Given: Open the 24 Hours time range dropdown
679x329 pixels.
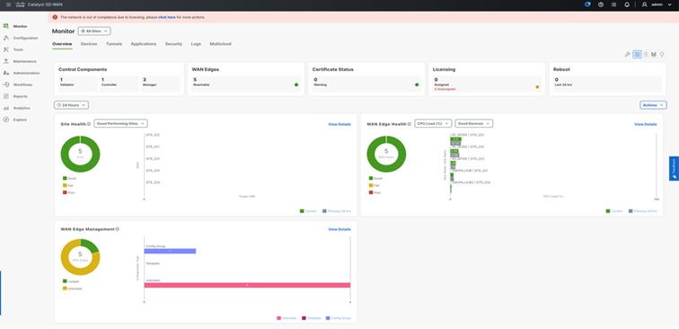Looking at the screenshot, I should (x=72, y=105).
